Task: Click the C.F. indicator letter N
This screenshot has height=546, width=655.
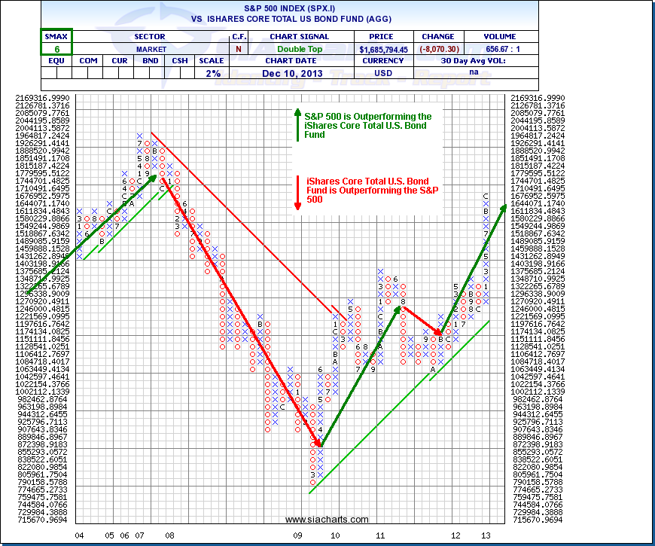Action: point(239,49)
